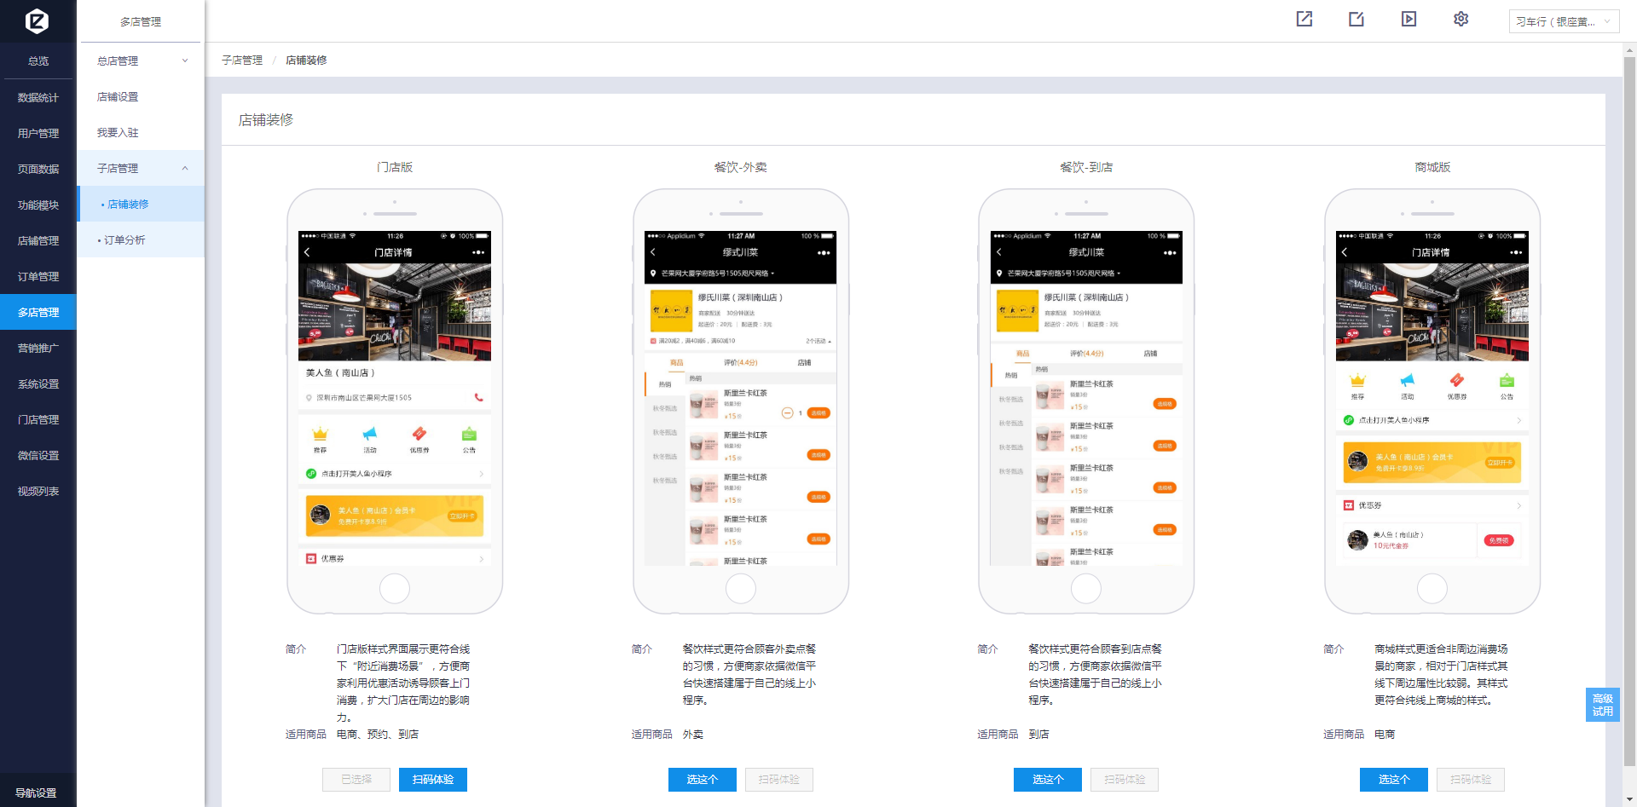The width and height of the screenshot is (1637, 807).
Task: Collapse the 子店管理 submenu section
Action: coord(141,168)
